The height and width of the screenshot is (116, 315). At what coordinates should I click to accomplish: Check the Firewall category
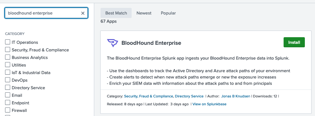7,110
